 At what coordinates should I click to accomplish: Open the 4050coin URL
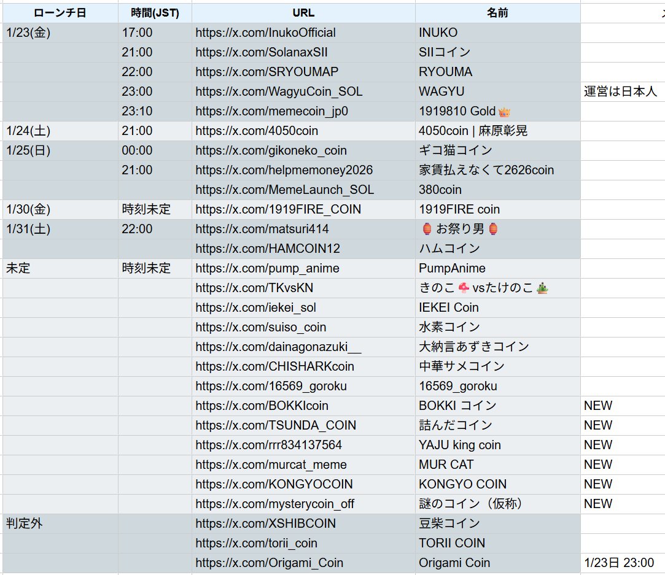257,131
